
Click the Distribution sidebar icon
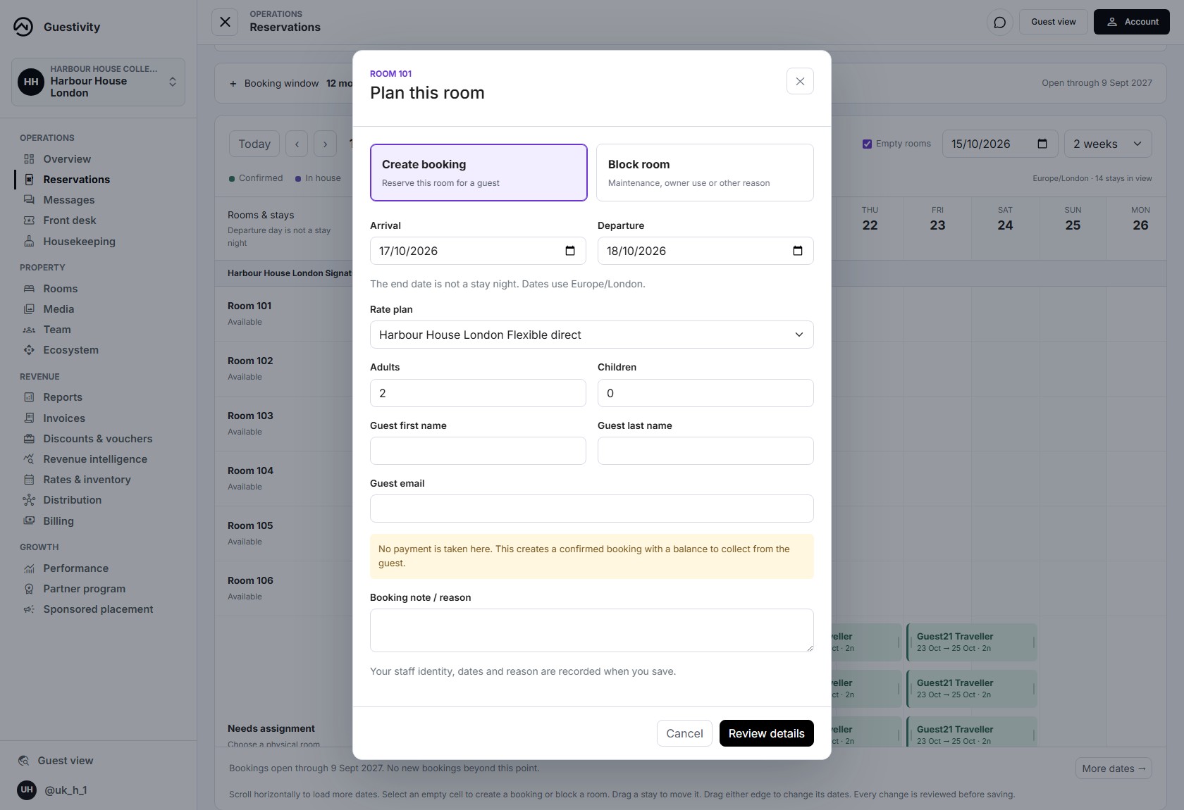(29, 500)
